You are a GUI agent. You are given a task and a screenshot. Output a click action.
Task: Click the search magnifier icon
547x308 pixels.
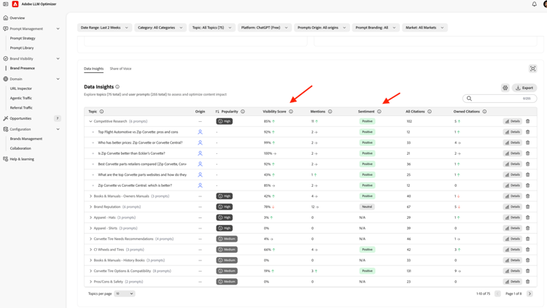[469, 99]
